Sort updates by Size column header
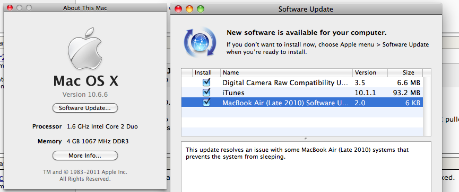The width and height of the screenshot is (459, 192). point(405,72)
